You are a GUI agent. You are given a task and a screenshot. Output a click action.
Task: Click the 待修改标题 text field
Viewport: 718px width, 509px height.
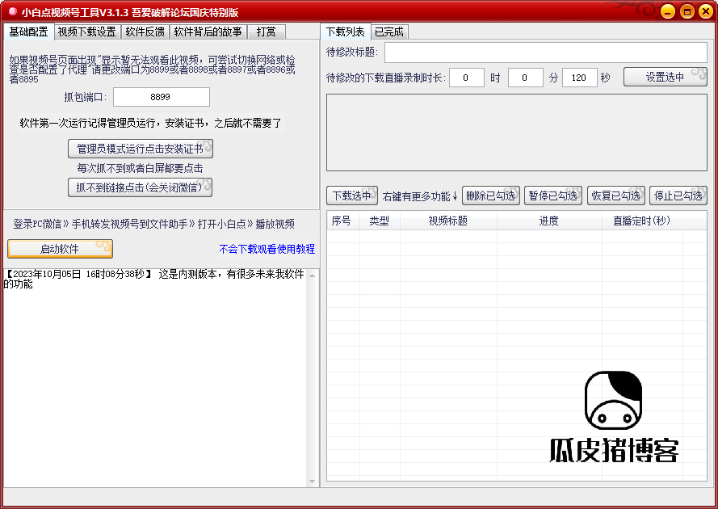tap(545, 53)
